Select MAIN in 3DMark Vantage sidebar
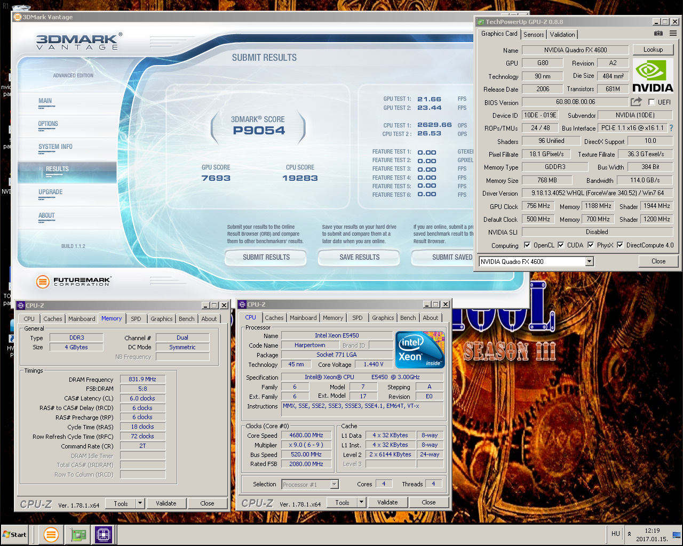 click(45, 101)
